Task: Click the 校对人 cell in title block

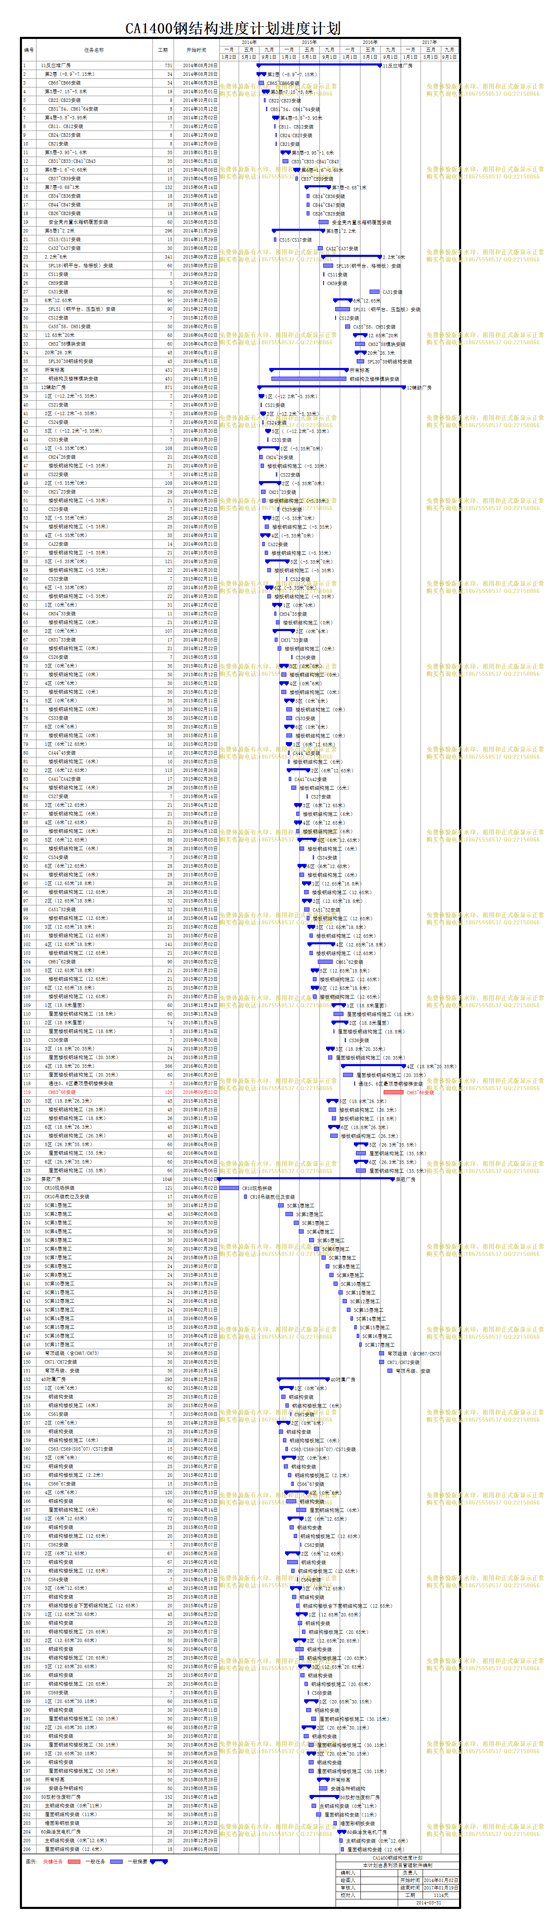Action: (348, 1895)
